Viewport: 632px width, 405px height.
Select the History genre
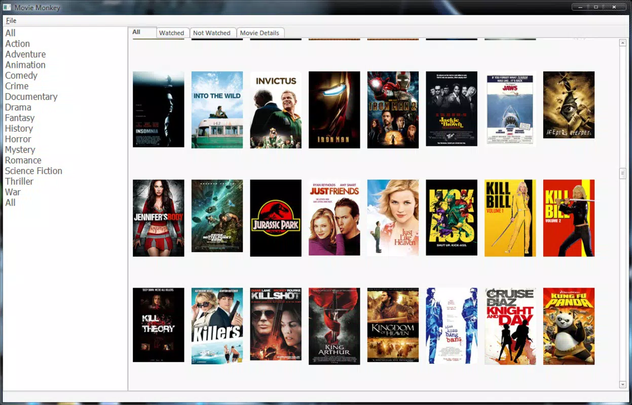pos(19,129)
